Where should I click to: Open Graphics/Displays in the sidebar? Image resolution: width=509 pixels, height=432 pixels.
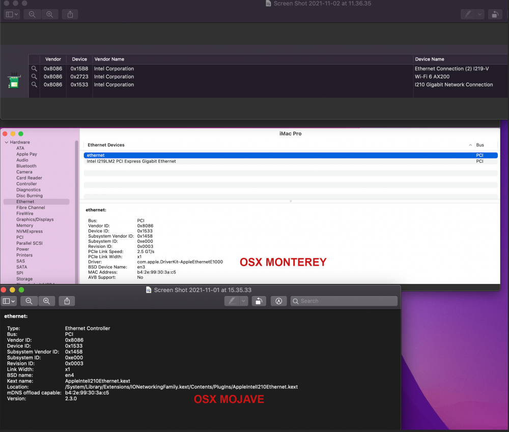click(35, 219)
